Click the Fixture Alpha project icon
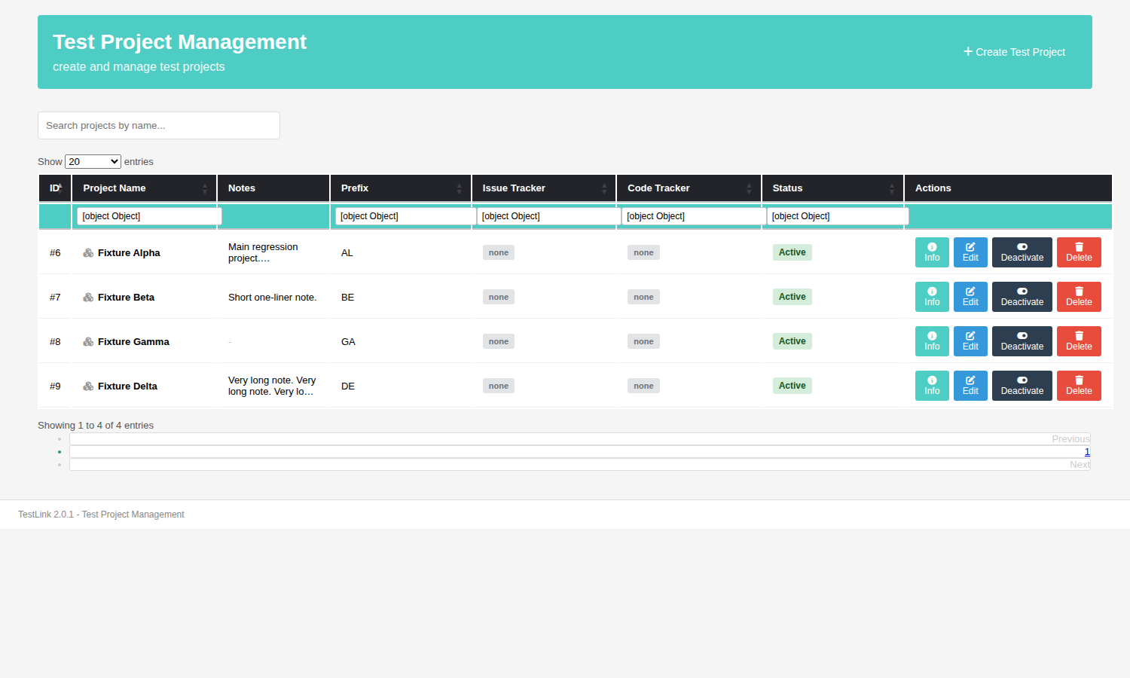 point(88,253)
